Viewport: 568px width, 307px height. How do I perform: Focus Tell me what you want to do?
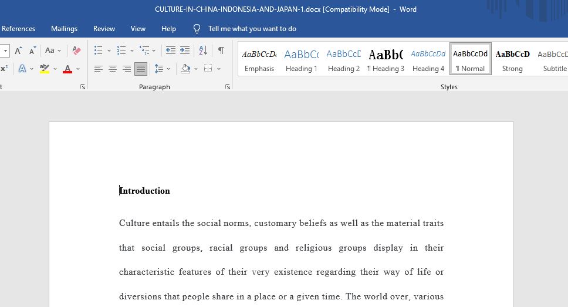pyautogui.click(x=252, y=29)
